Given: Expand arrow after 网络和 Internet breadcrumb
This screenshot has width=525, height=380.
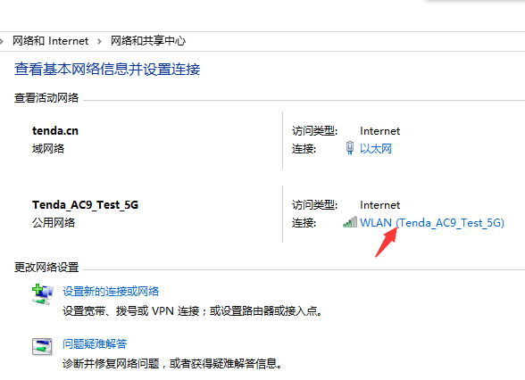Looking at the screenshot, I should (99, 41).
